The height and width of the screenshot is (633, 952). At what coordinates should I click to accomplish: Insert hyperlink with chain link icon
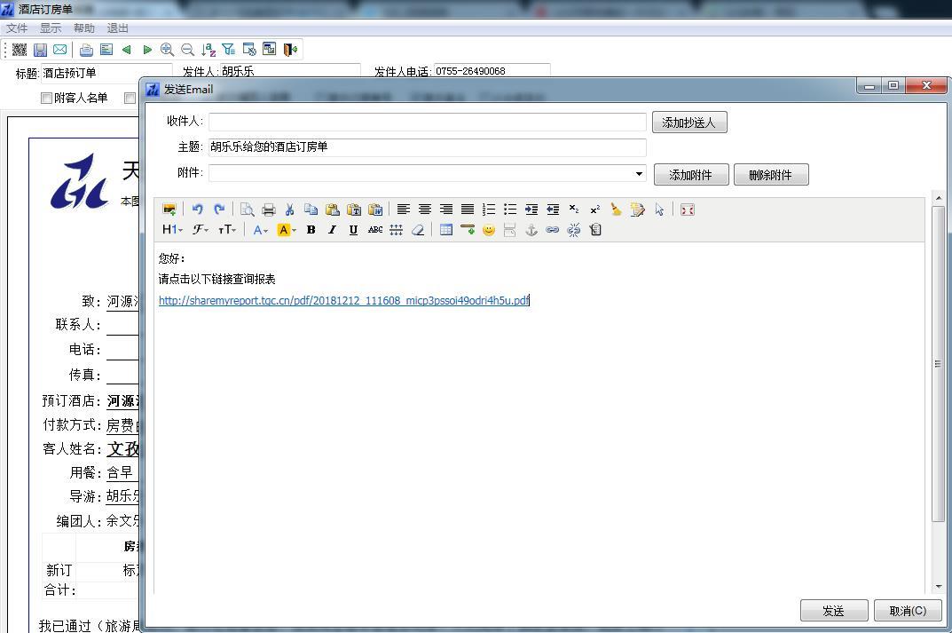click(553, 230)
